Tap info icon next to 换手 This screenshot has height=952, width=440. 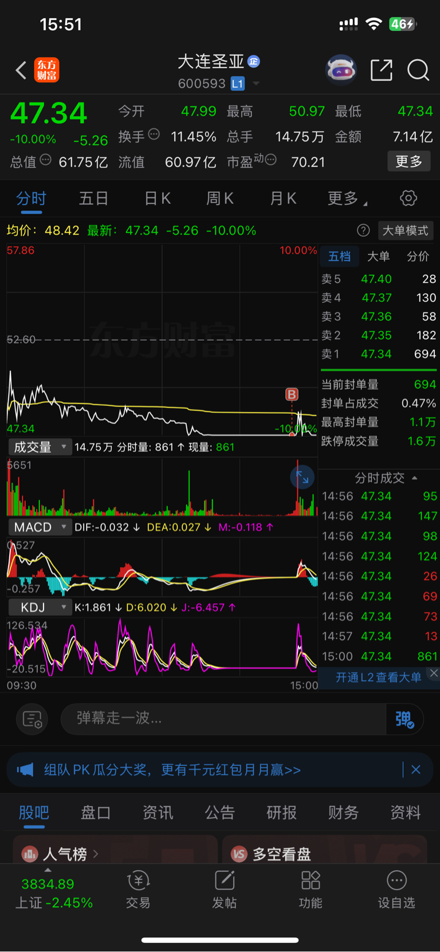154,135
